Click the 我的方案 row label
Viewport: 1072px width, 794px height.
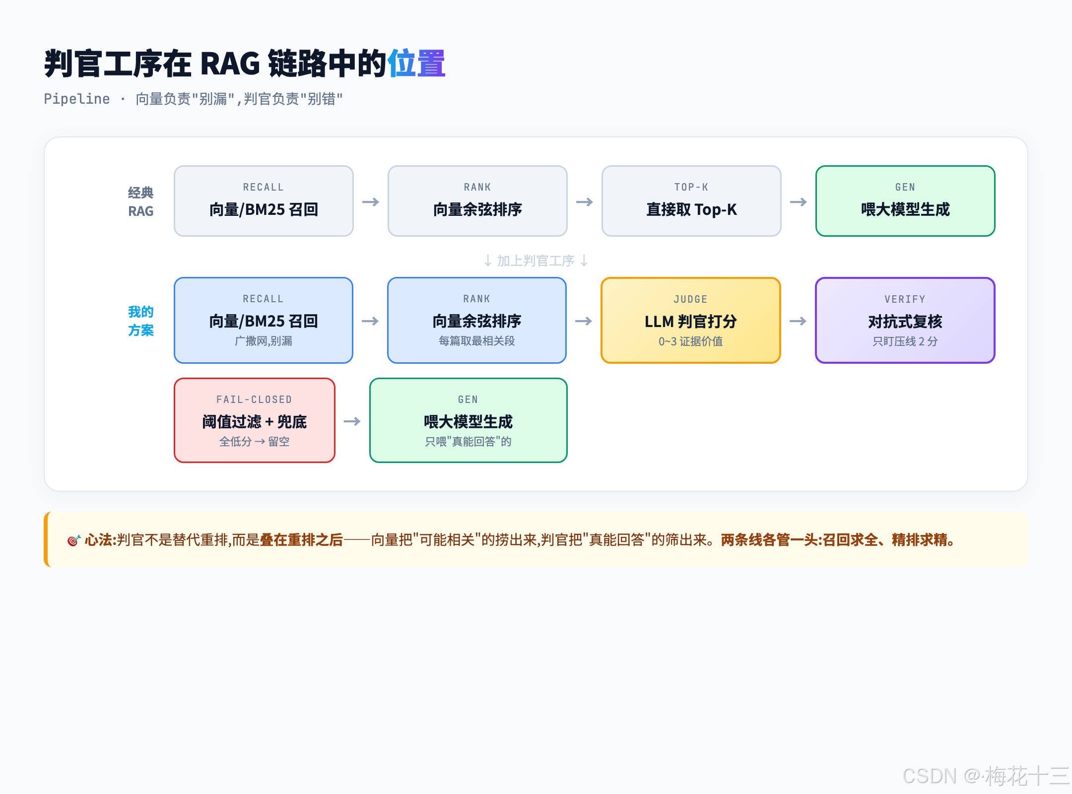[141, 321]
